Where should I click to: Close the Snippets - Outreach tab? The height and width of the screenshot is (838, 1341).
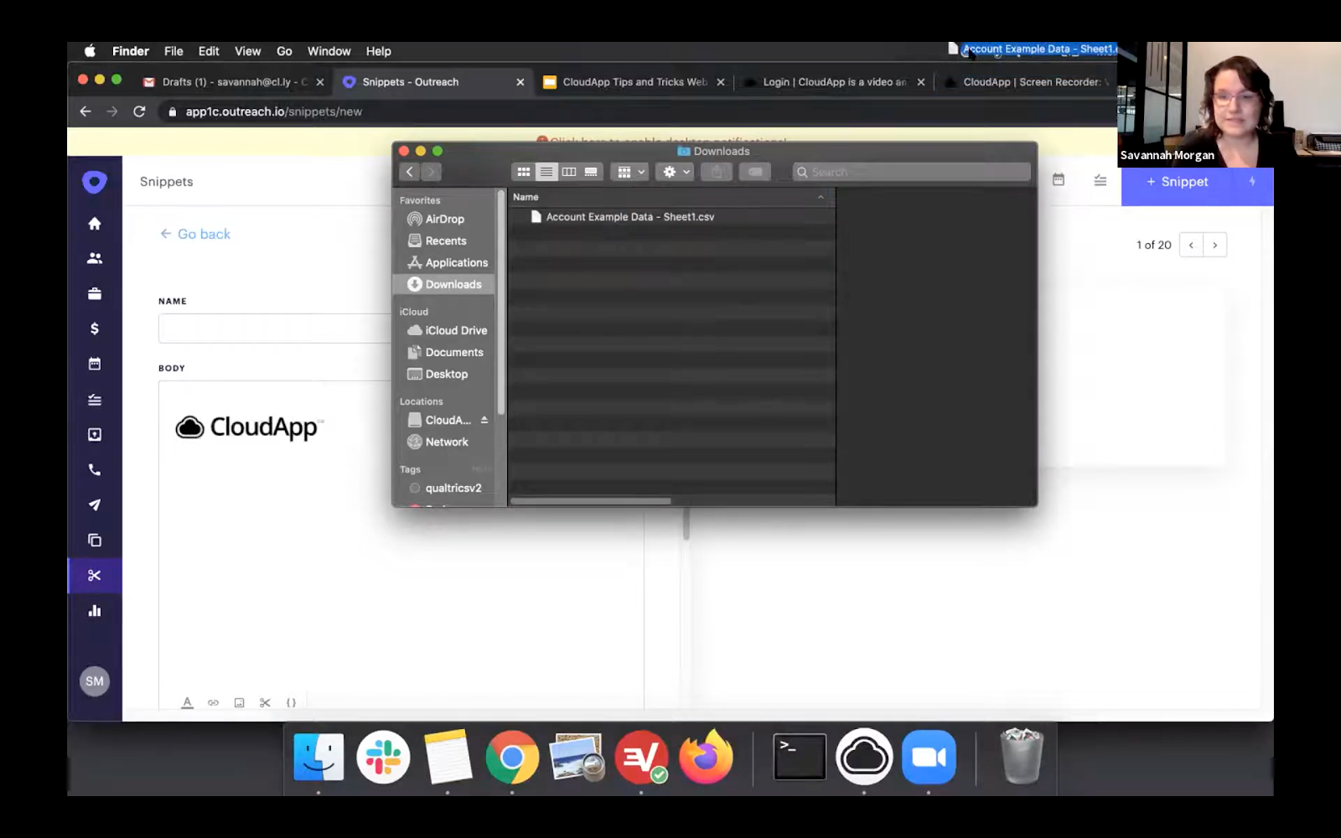(x=520, y=82)
